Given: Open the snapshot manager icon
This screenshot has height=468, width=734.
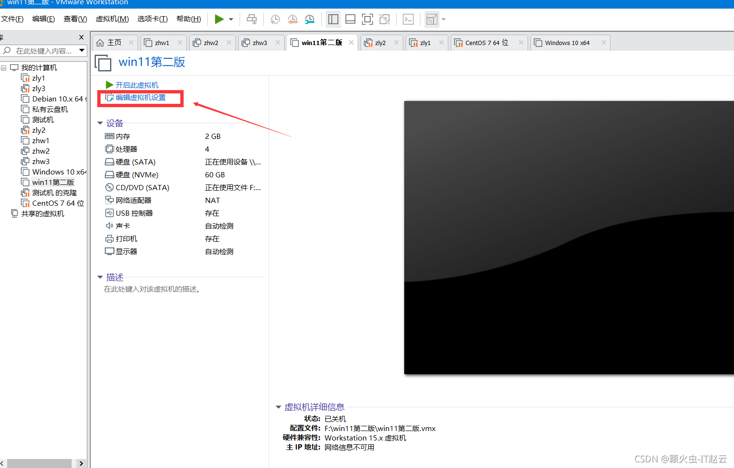Looking at the screenshot, I should tap(310, 19).
